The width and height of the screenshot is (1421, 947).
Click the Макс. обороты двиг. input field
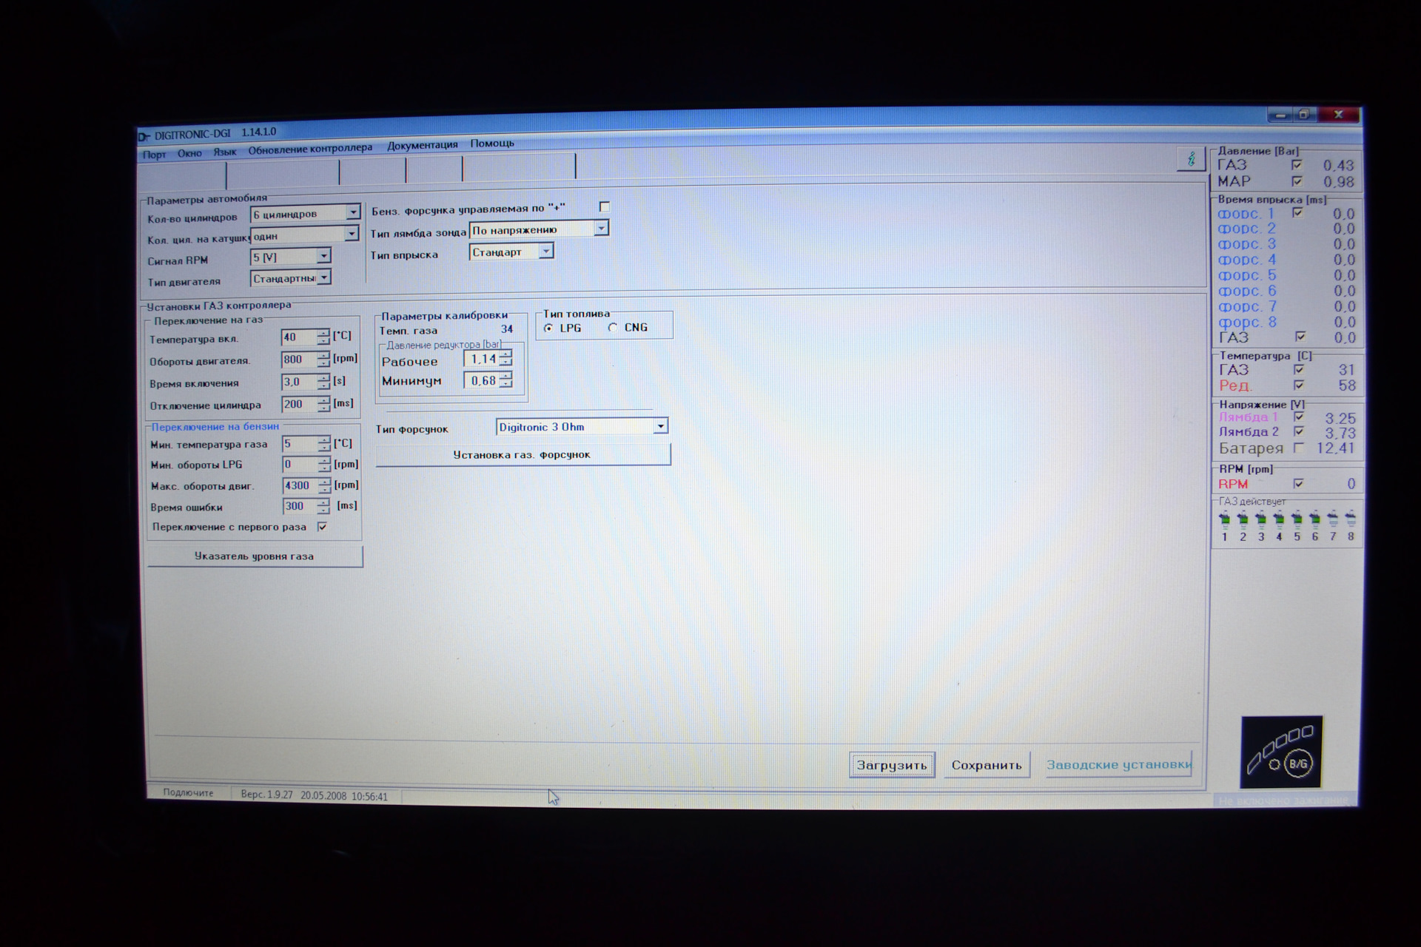[299, 485]
